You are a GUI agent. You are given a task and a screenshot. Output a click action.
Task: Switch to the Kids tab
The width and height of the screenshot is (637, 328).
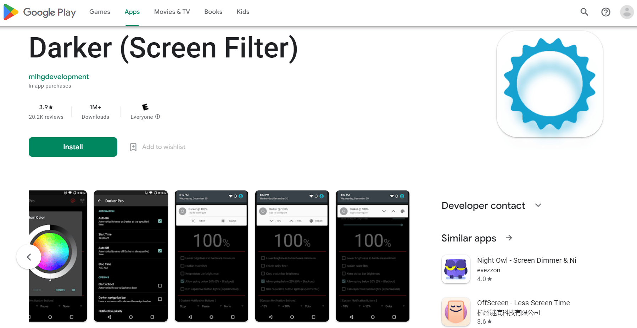pos(243,12)
